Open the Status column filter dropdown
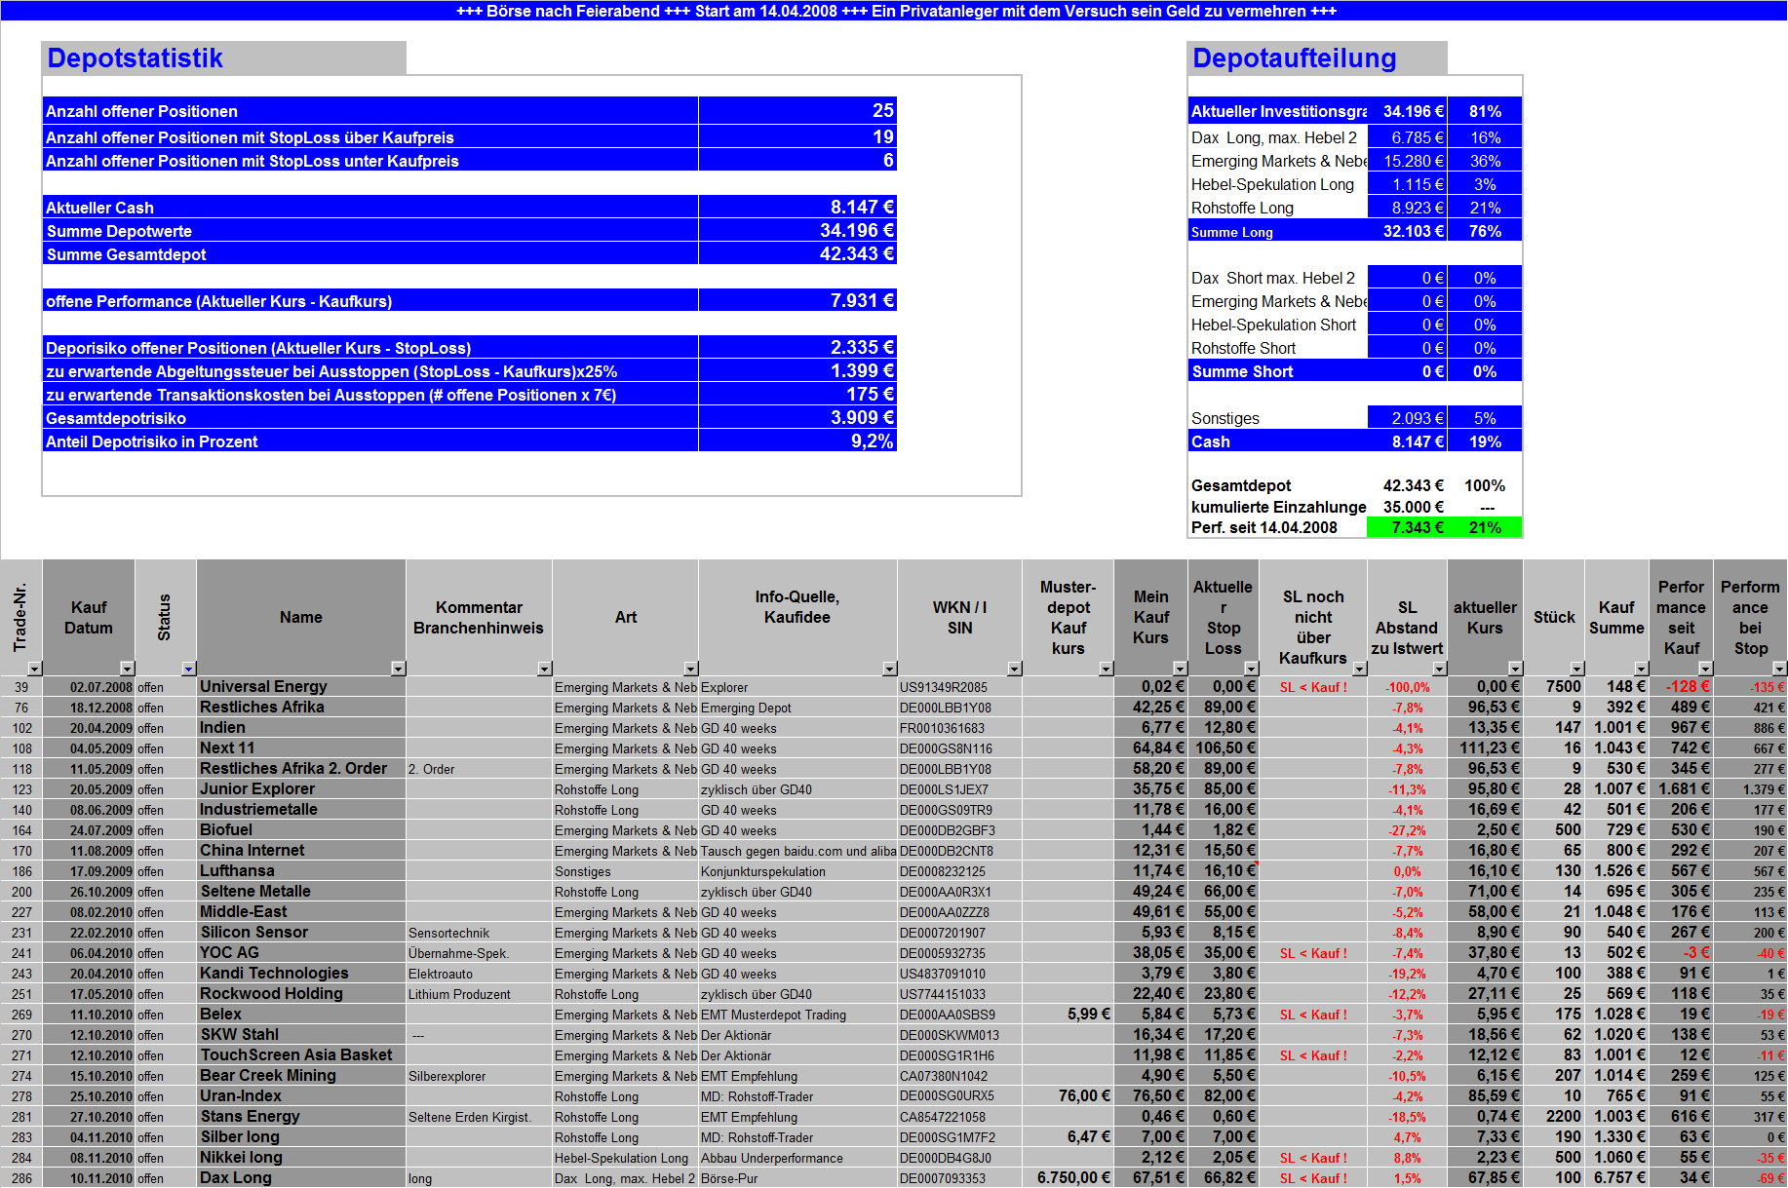Viewport: 1788px width, 1188px height. [x=188, y=669]
